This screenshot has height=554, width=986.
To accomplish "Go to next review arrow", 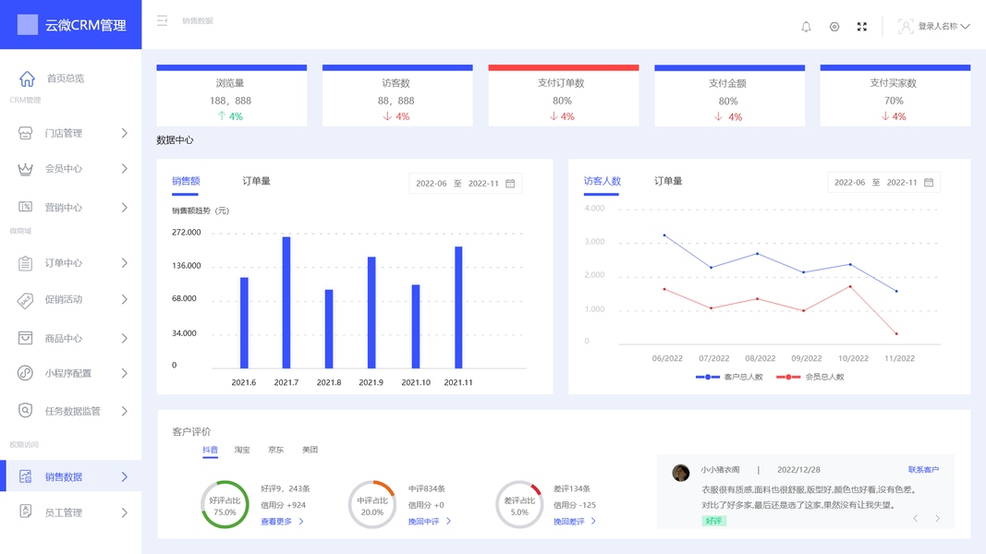I will click(938, 518).
